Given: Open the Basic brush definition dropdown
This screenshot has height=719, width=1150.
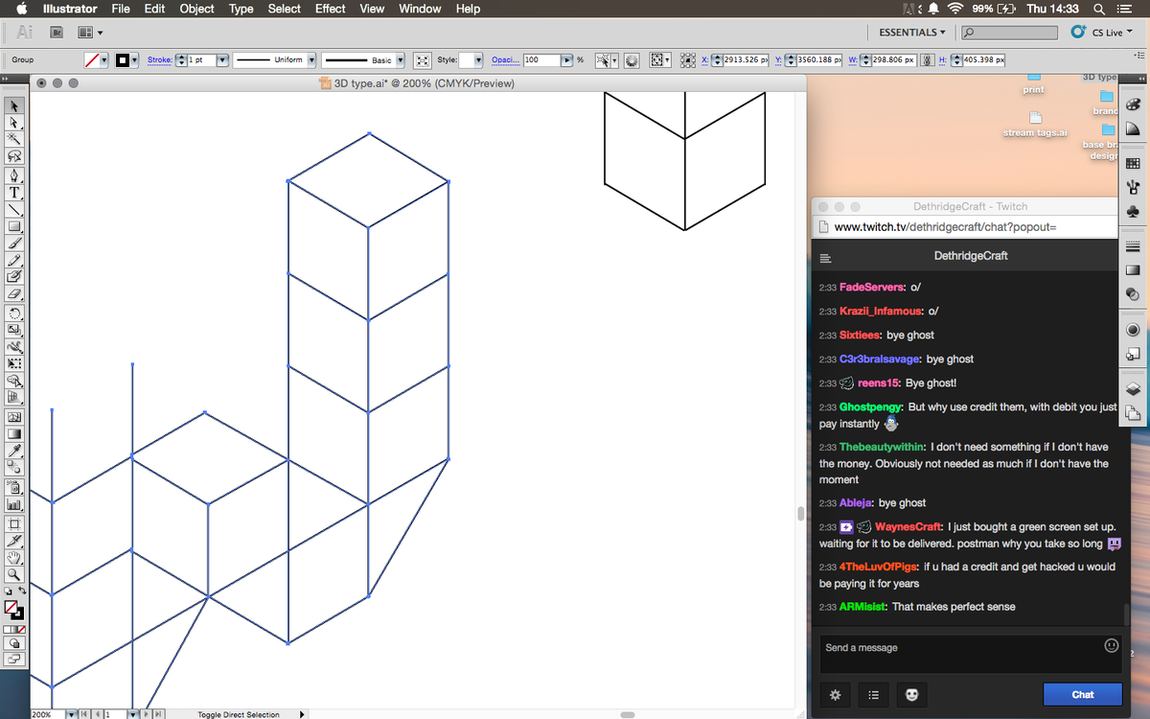Looking at the screenshot, I should (x=401, y=59).
